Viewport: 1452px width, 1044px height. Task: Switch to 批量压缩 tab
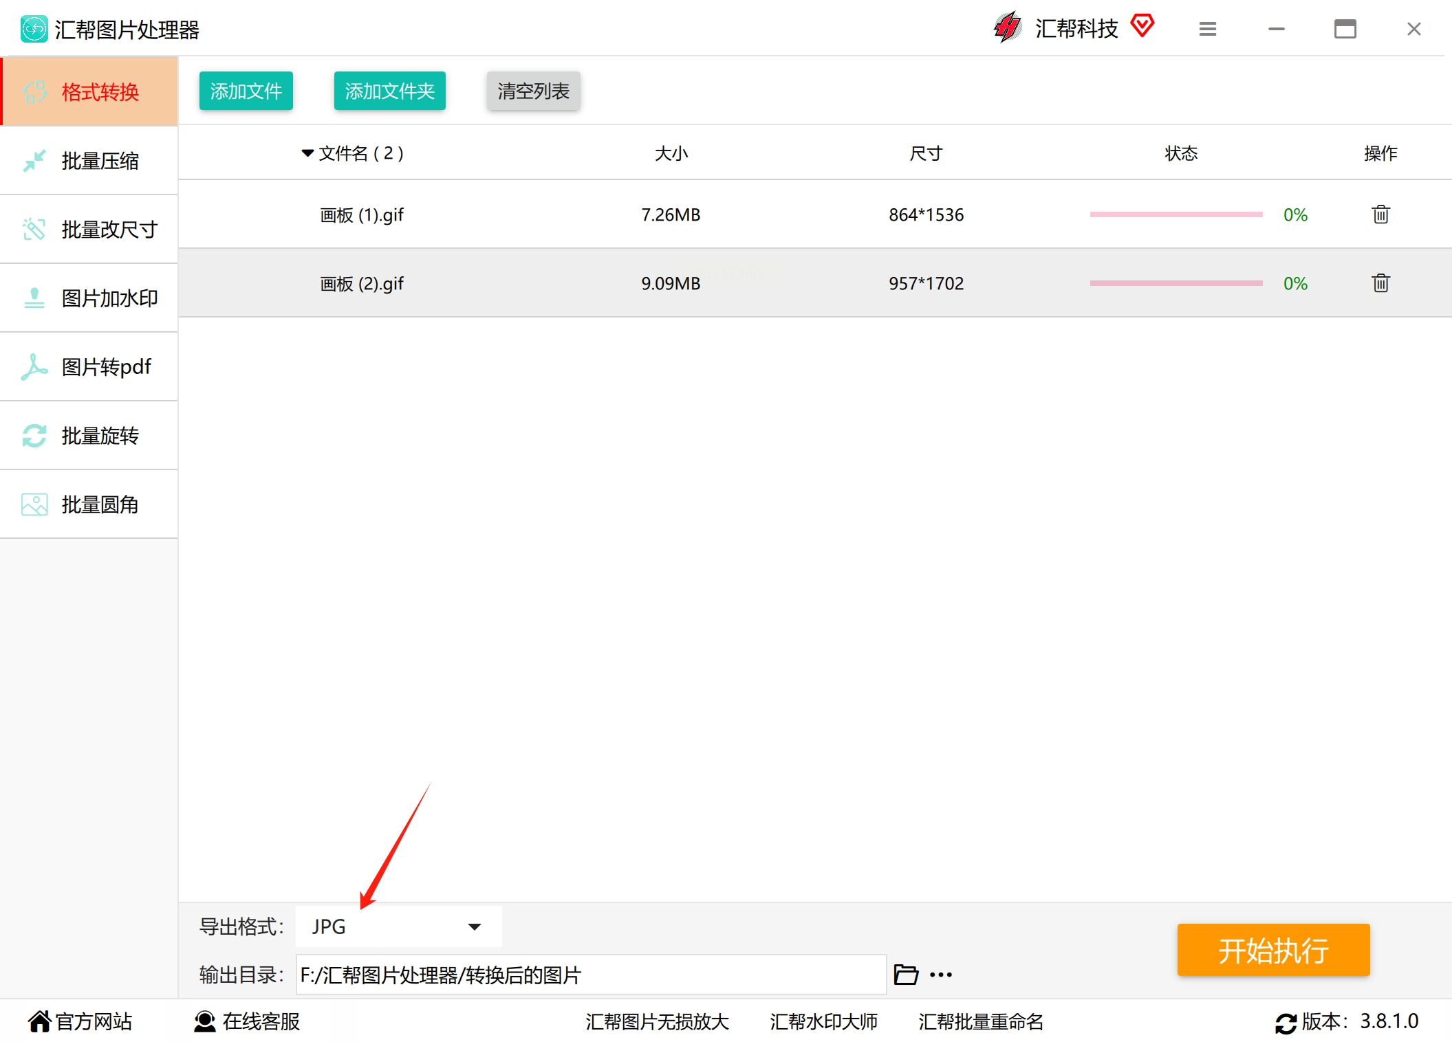click(89, 161)
